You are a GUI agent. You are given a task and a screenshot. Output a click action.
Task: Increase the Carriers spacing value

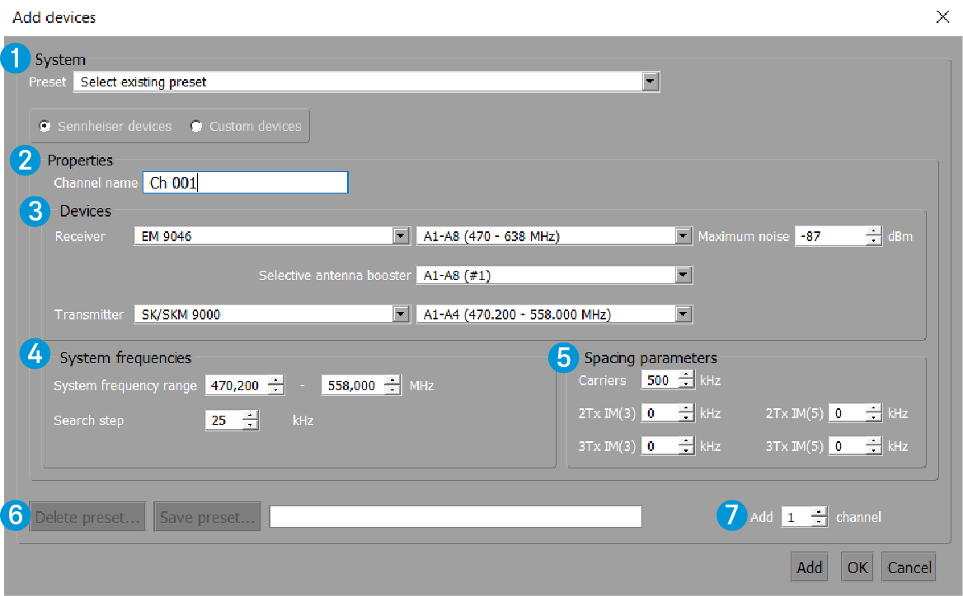point(685,376)
